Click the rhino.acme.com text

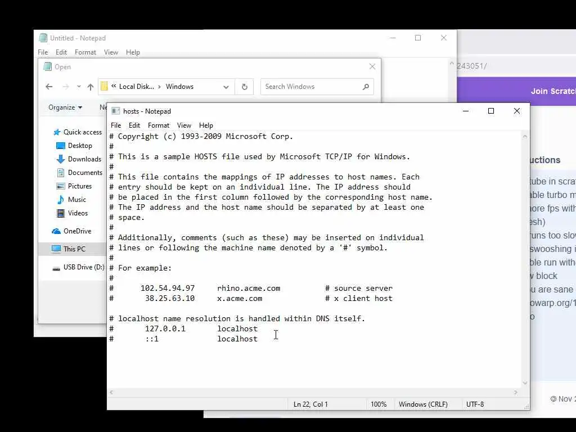tap(248, 289)
